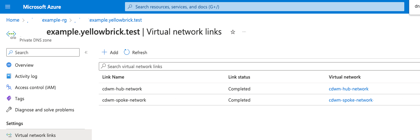Open Overview in sidebar

[x=24, y=65]
